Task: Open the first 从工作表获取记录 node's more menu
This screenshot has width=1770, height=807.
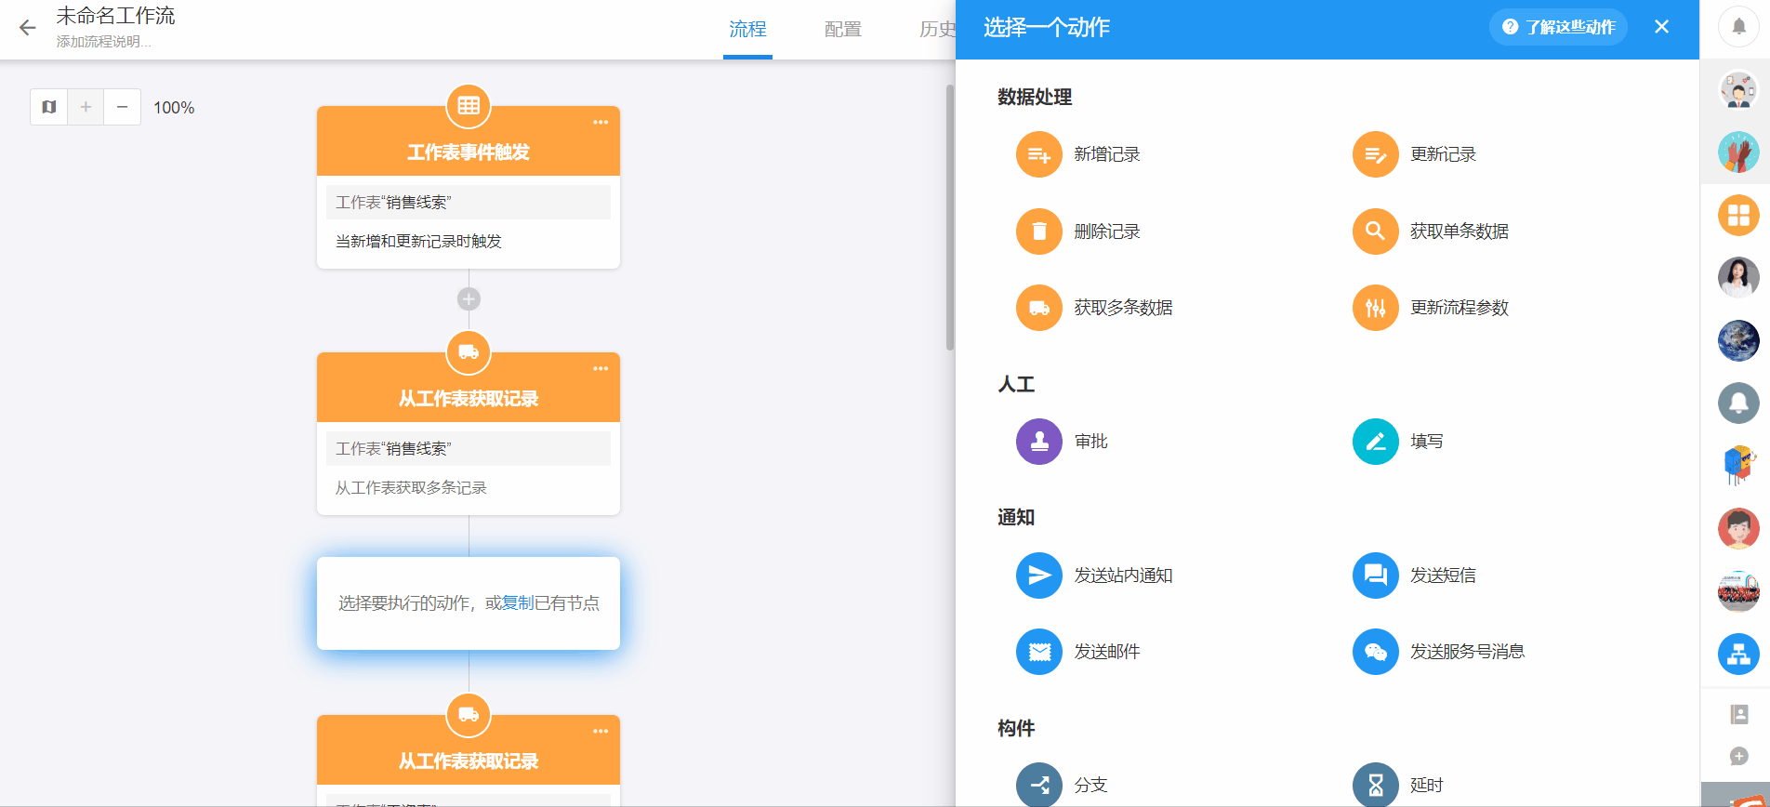Action: pyautogui.click(x=601, y=369)
